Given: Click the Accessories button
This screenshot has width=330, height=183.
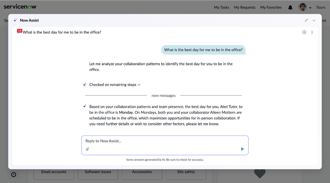Looking at the screenshot, I should pyautogui.click(x=142, y=174).
